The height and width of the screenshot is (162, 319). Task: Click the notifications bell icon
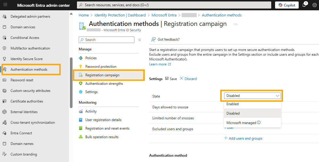(304, 5)
